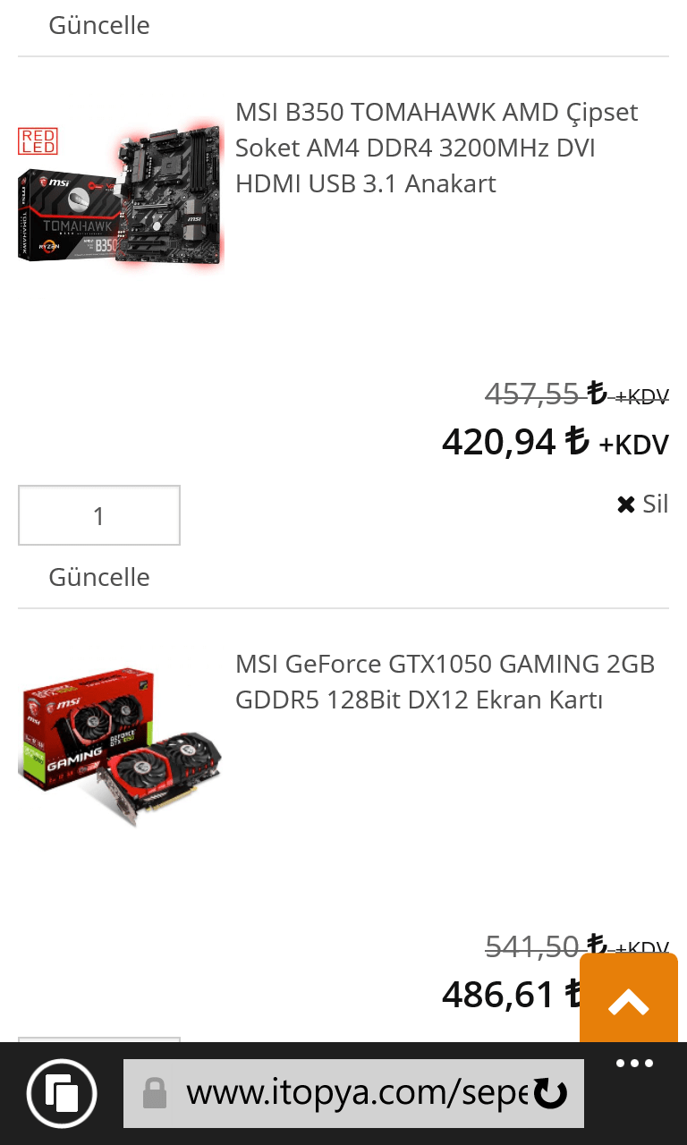687x1145 pixels.
Task: Tap the padlock security icon in address bar
Action: pyautogui.click(x=155, y=1093)
